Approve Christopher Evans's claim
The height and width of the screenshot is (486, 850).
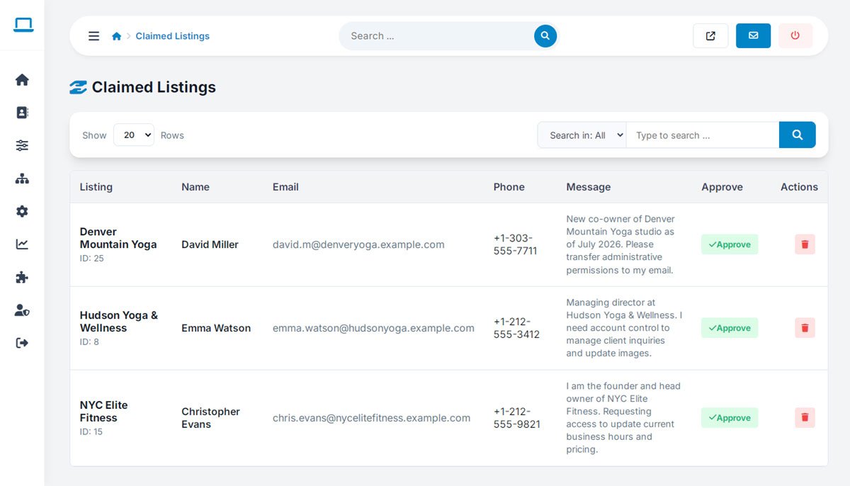point(730,418)
